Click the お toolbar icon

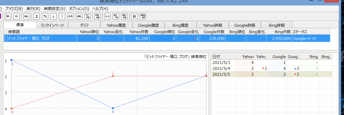click(x=134, y=16)
